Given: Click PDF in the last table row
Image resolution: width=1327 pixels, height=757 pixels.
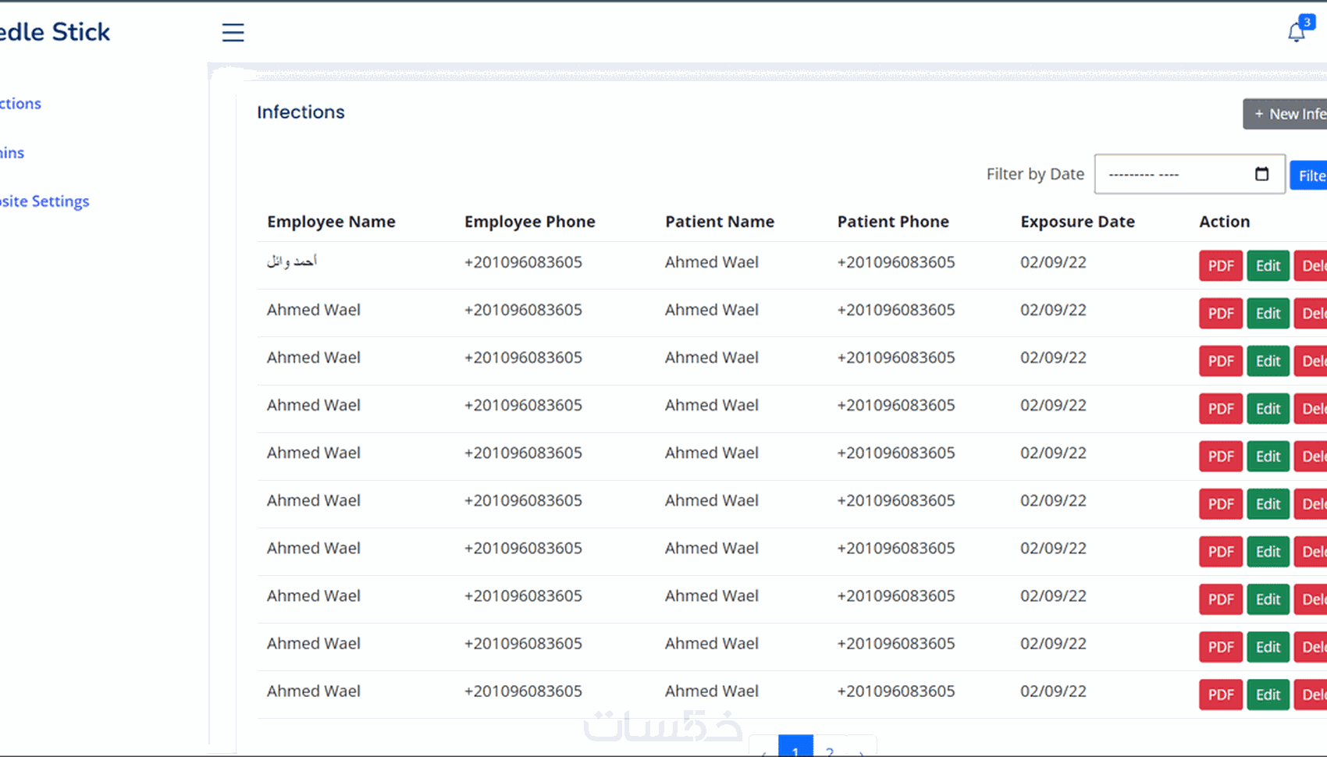Looking at the screenshot, I should 1221,695.
